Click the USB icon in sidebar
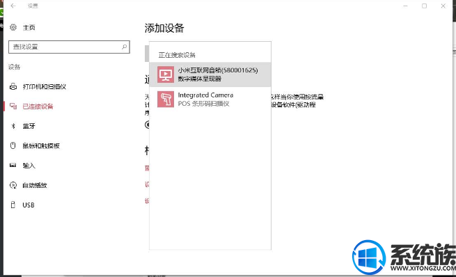The width and height of the screenshot is (456, 277). coord(13,205)
